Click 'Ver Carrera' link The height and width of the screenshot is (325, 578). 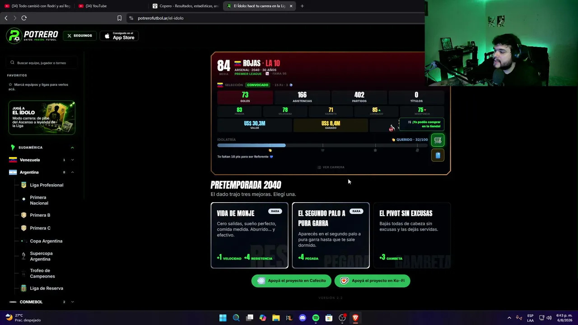[x=331, y=167]
